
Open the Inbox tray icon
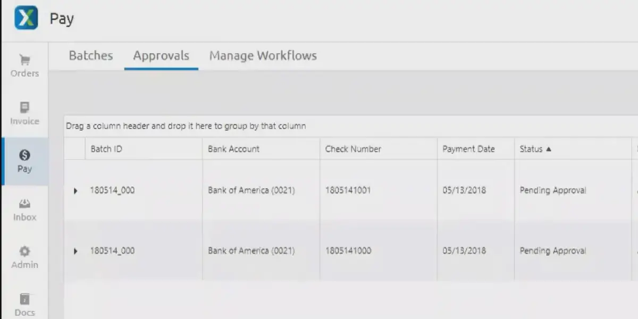tap(24, 204)
